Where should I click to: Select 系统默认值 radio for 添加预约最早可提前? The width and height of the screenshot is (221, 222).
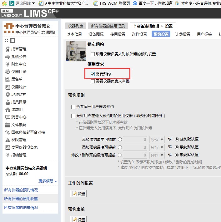coord(177,139)
